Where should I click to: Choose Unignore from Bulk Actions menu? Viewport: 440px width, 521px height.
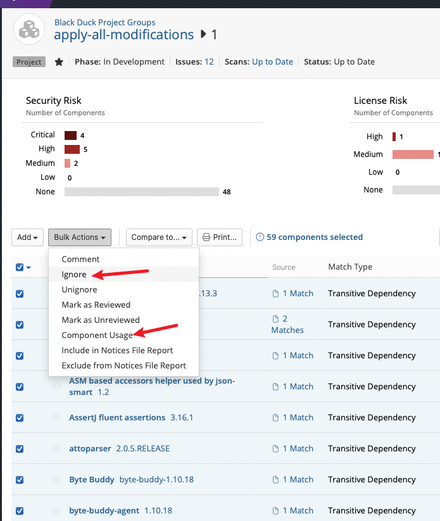(123, 289)
